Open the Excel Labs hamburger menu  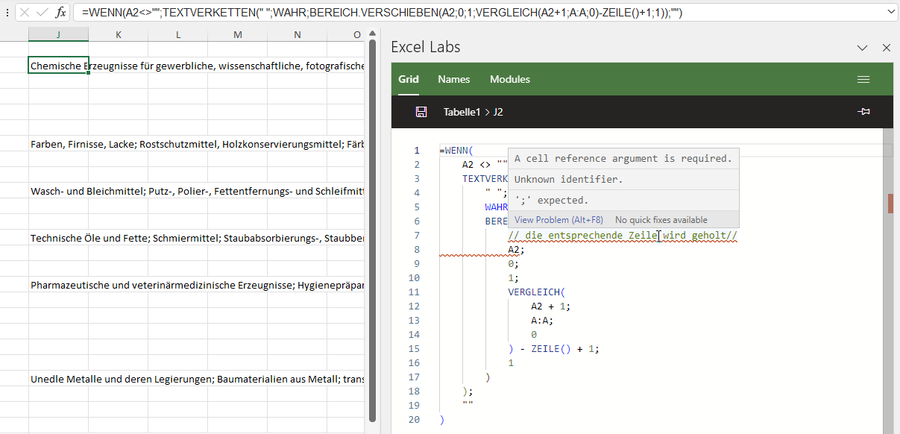[x=863, y=79]
